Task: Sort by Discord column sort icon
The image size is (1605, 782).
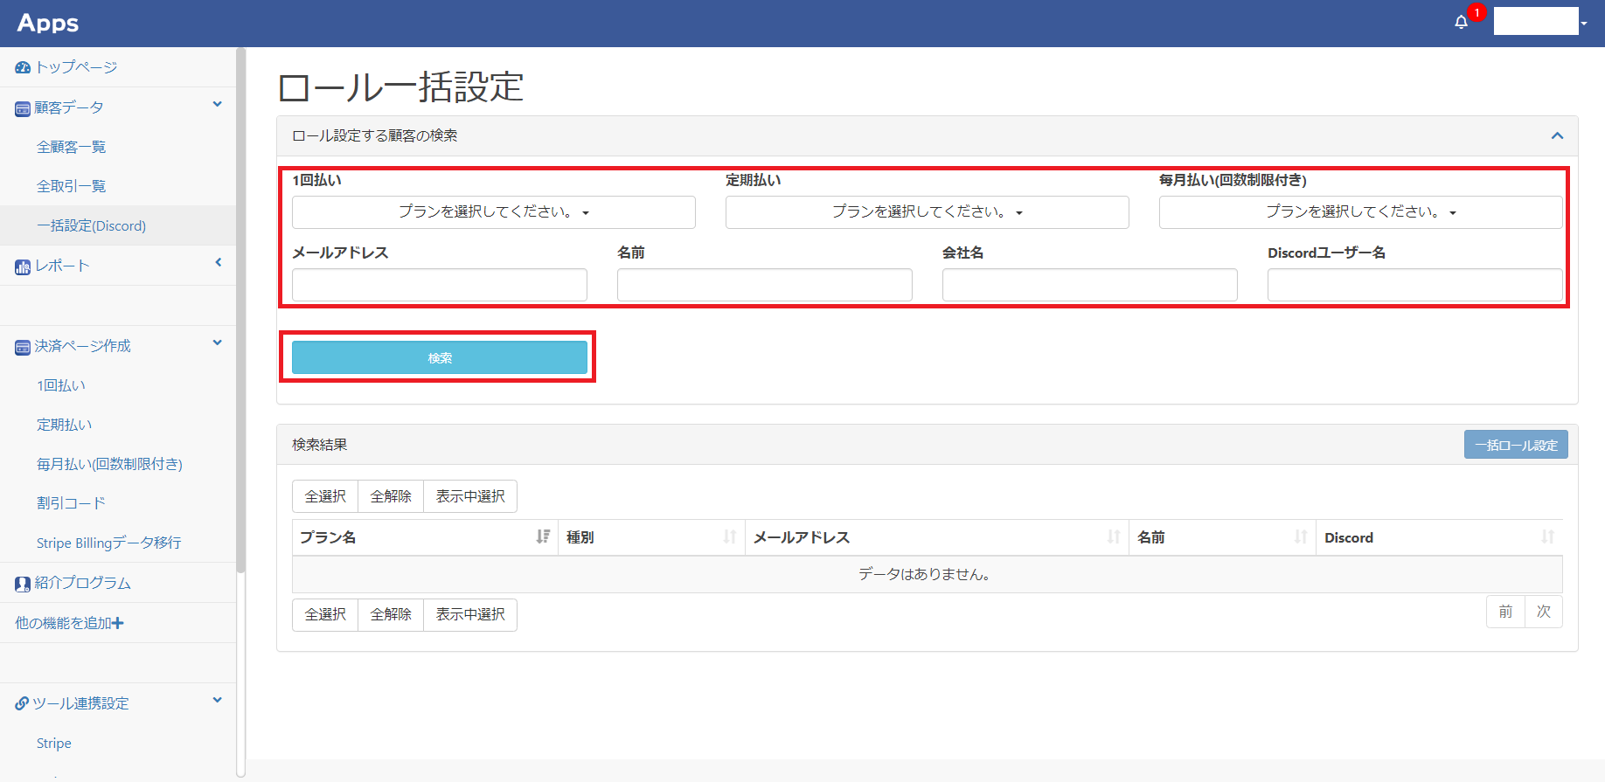Action: click(1548, 536)
